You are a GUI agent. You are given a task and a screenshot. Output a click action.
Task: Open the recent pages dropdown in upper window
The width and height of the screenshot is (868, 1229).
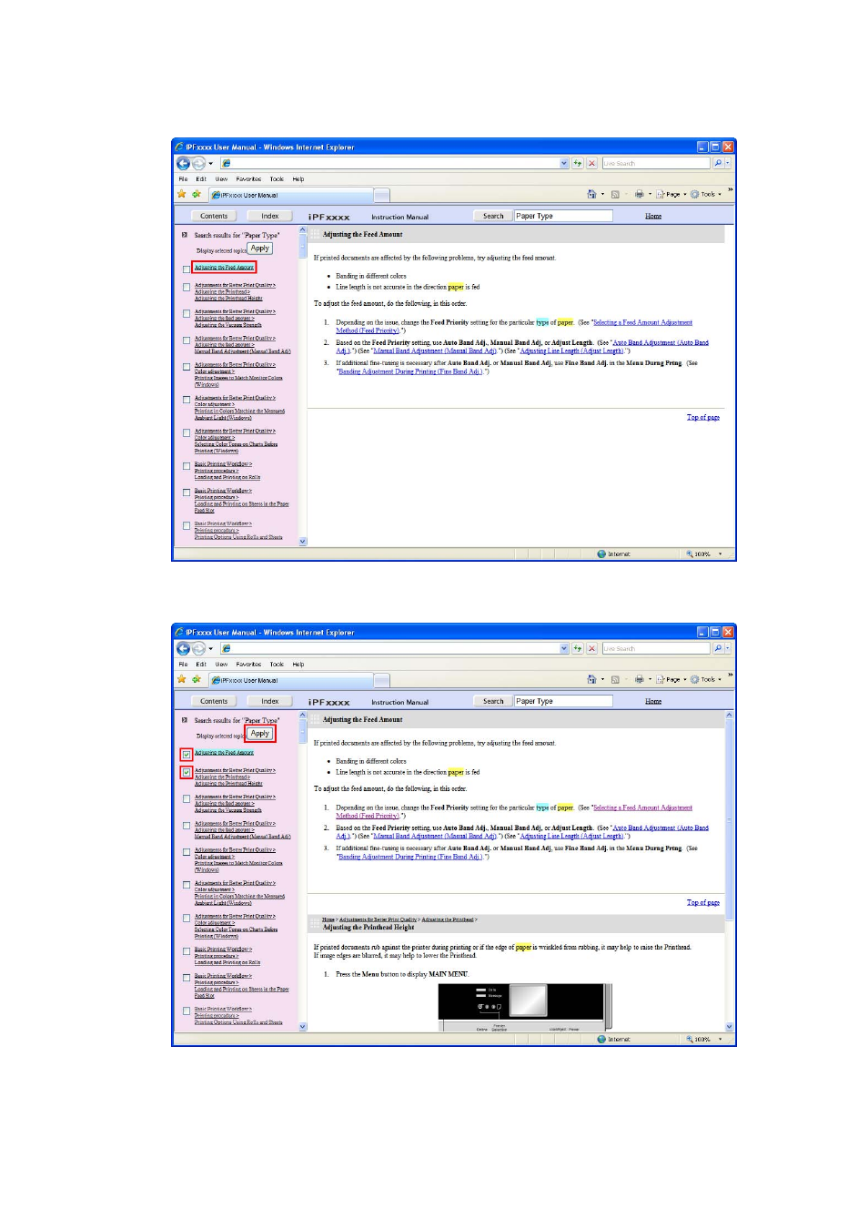pyautogui.click(x=210, y=164)
